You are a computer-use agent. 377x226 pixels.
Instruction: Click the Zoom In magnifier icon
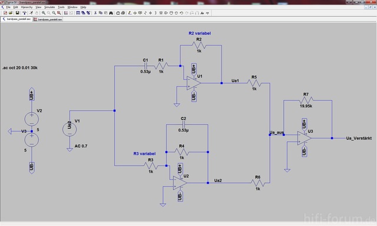click(x=44, y=13)
